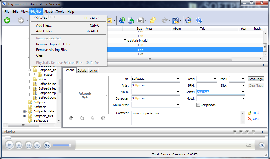Image resolution: width=270 pixels, height=159 pixels.
Task: Click the Load comment link
Action: coord(256,113)
